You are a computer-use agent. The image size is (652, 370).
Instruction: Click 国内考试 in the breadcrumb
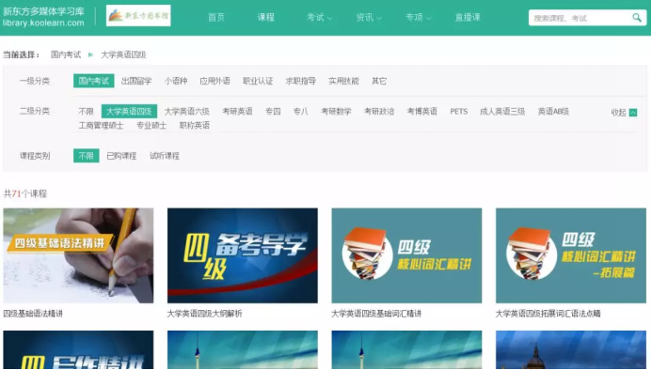66,54
